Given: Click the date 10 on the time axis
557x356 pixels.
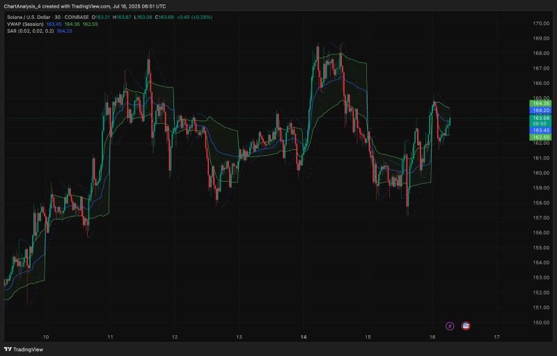Looking at the screenshot, I should click(46, 336).
